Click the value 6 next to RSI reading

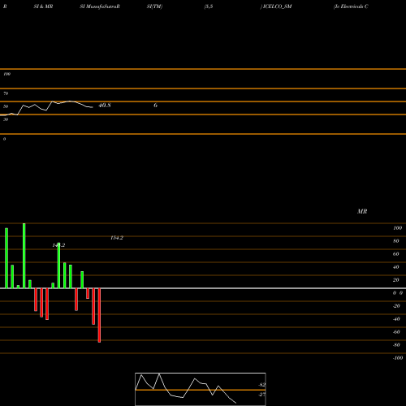pos(155,106)
